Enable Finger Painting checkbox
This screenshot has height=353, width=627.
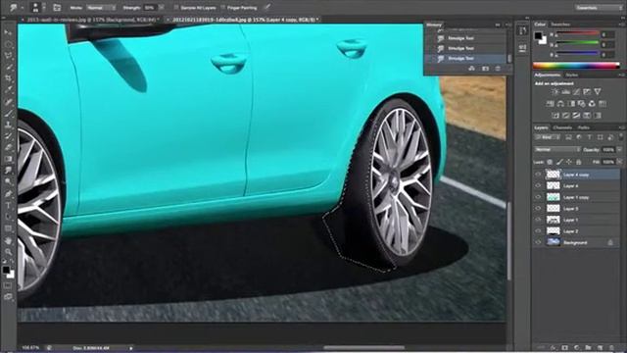pyautogui.click(x=222, y=8)
